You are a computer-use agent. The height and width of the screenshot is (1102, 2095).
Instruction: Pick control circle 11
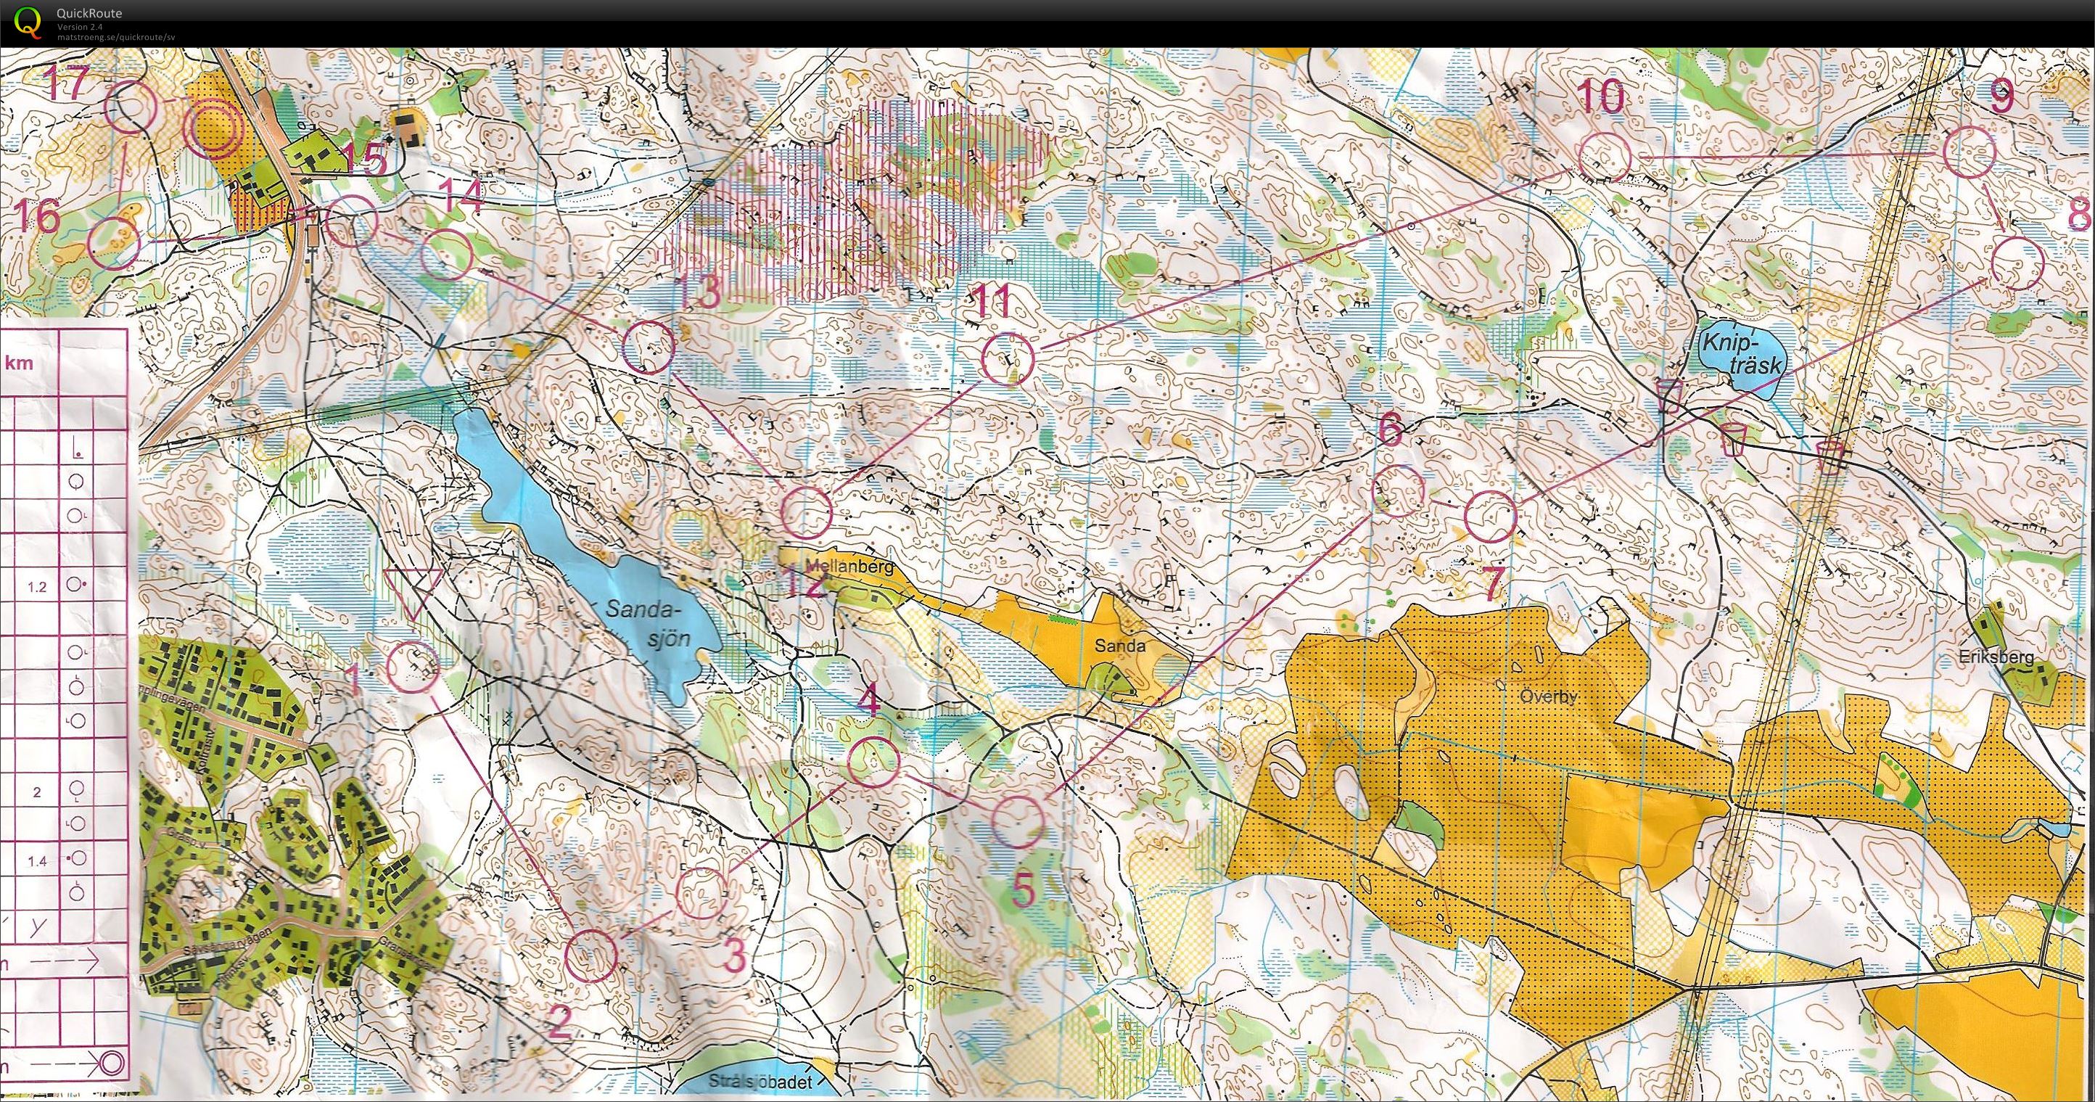(1007, 358)
